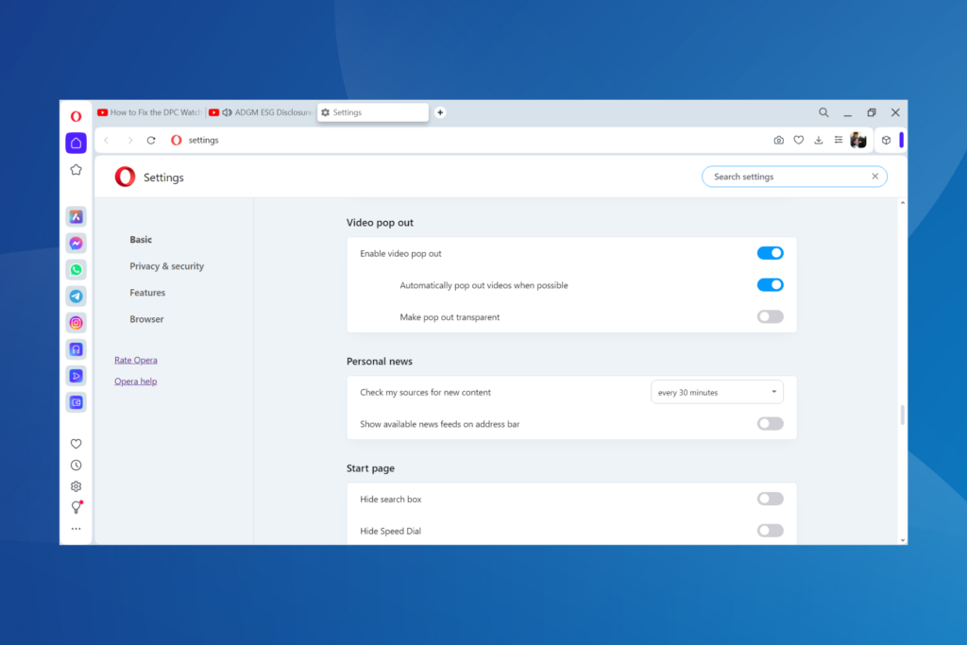The height and width of the screenshot is (645, 967).
Task: Enable Make pop out transparent
Action: 771,316
